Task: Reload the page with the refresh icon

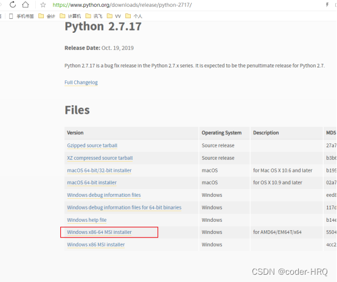Action: (13, 4)
